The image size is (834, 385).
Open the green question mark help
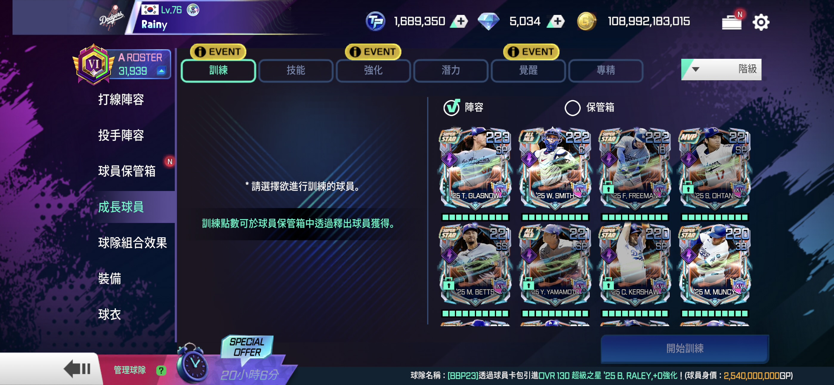[161, 370]
